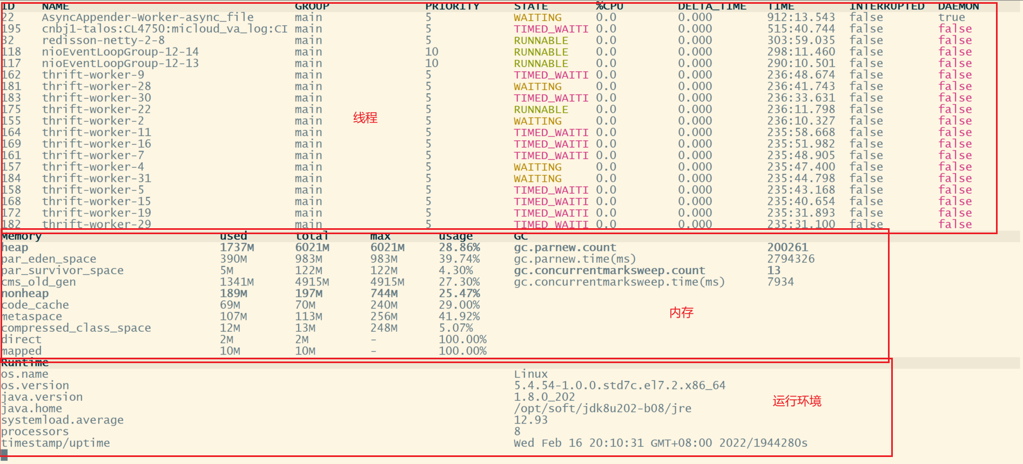The image size is (1023, 464).
Task: Click the PRIORITY column header
Action: (x=452, y=6)
